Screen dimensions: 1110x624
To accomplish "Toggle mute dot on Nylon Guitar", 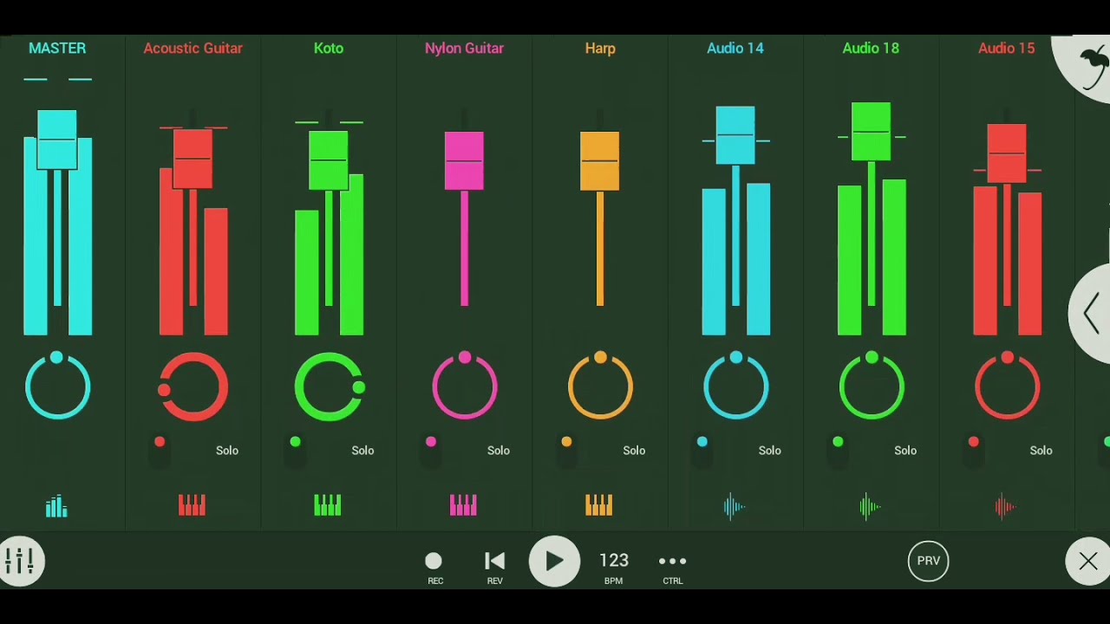I will [x=431, y=442].
